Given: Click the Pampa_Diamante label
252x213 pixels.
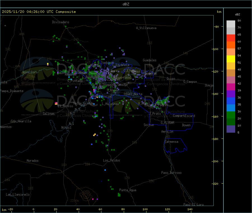Looking at the screenshot, I should point(12,91).
